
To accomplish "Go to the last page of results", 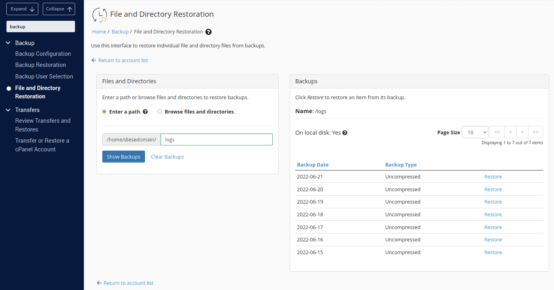I will pyautogui.click(x=535, y=132).
